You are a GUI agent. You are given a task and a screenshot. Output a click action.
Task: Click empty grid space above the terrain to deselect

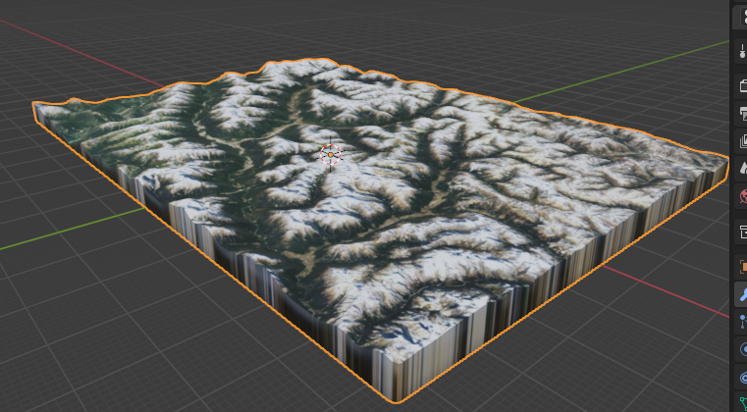[442, 39]
